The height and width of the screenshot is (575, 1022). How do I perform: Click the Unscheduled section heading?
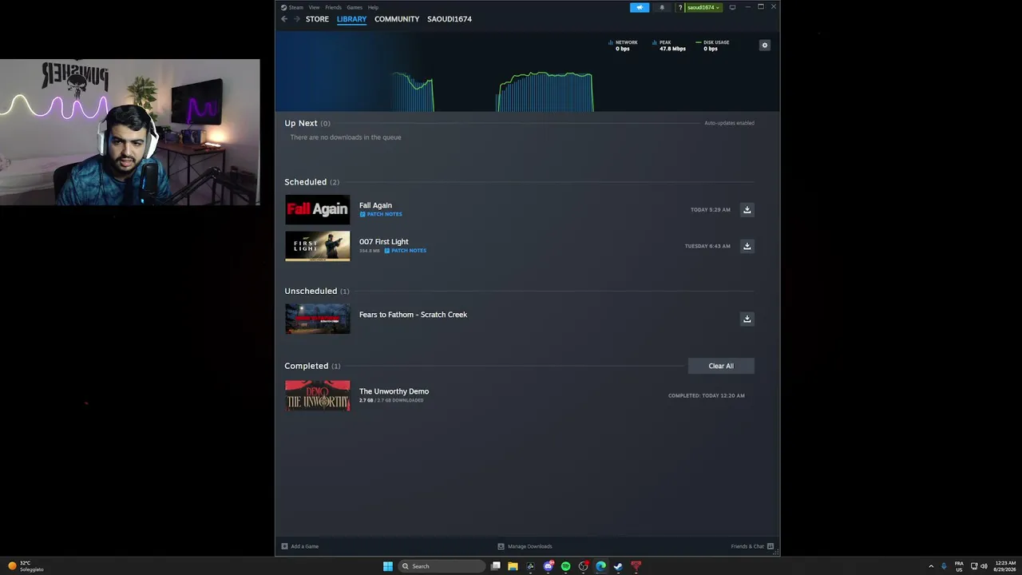pyautogui.click(x=311, y=291)
